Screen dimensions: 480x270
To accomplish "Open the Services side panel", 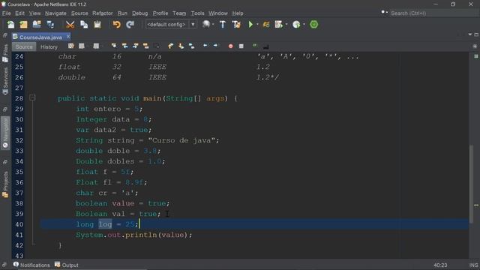I will [x=5, y=81].
